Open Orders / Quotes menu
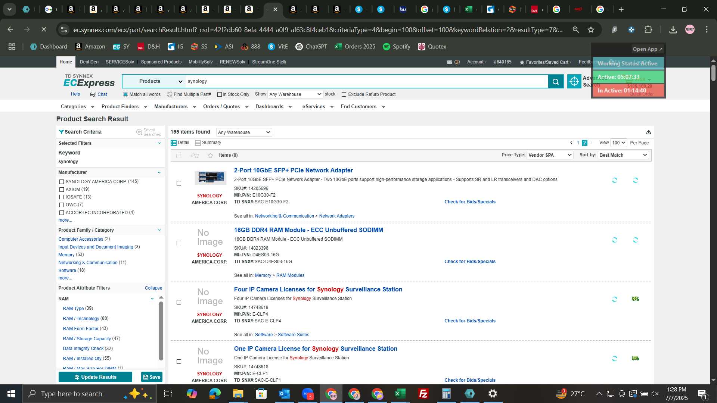The image size is (717, 403). point(226,107)
